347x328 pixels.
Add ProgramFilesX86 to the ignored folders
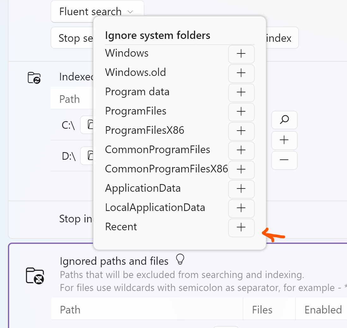coord(241,131)
